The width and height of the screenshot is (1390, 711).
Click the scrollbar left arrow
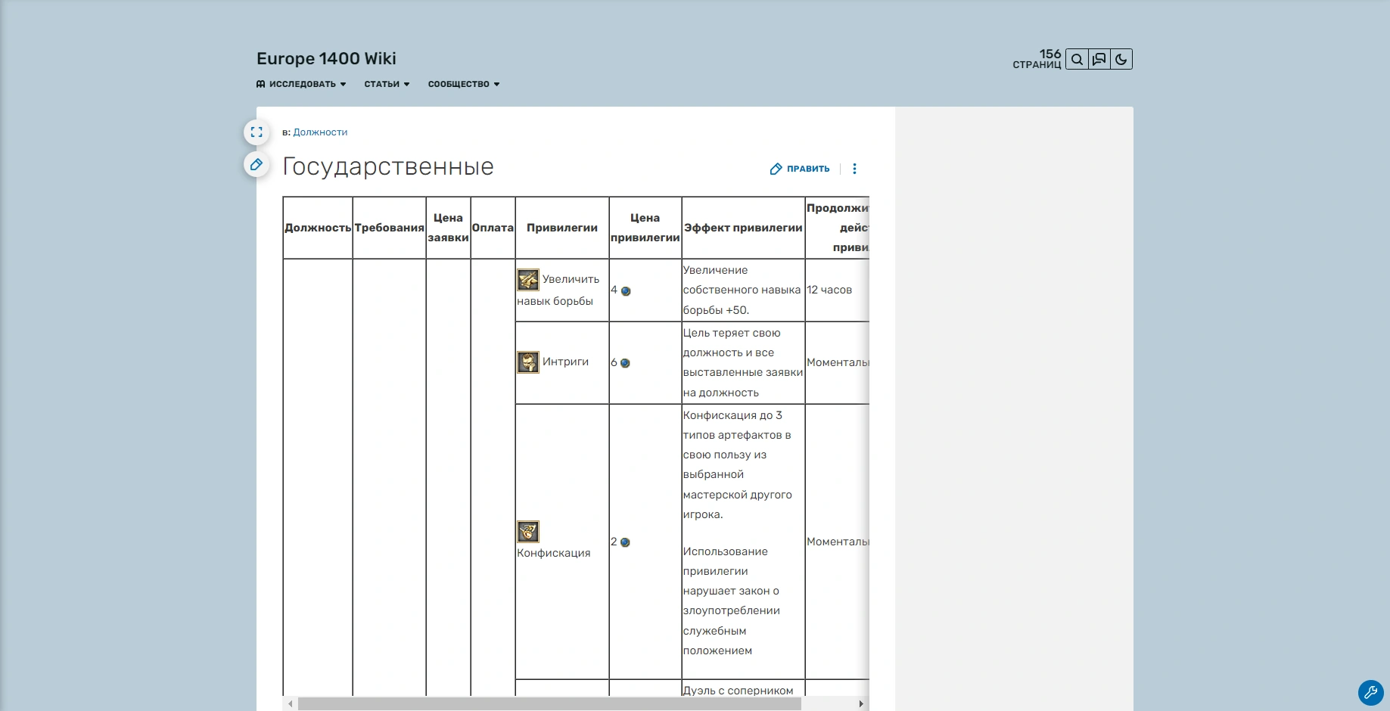coord(290,704)
